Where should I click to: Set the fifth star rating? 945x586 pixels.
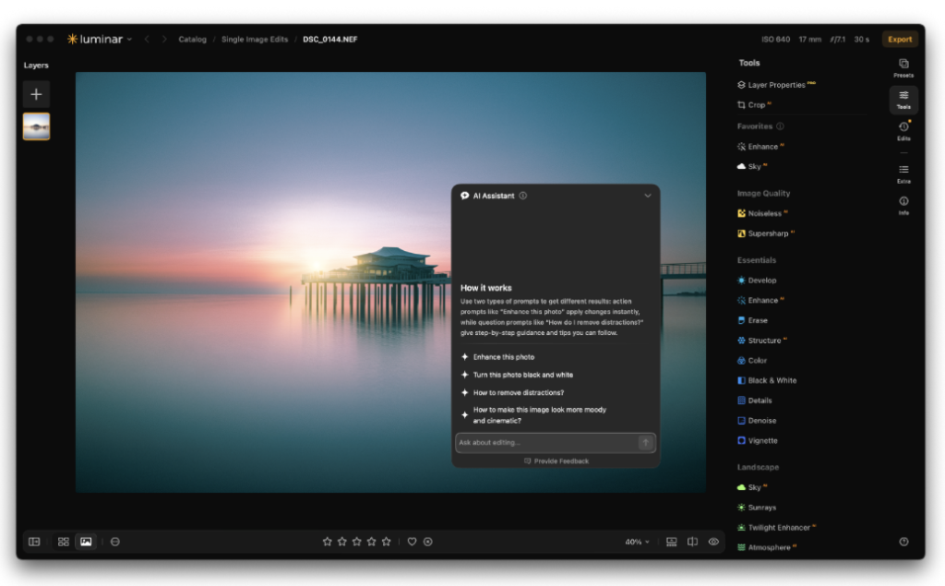click(x=387, y=542)
